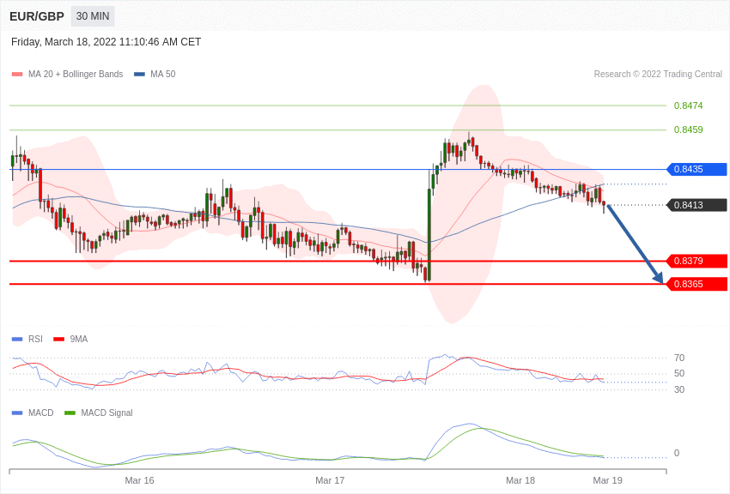Click the date line starting 'Friday, March 18, 2022'

(x=106, y=42)
